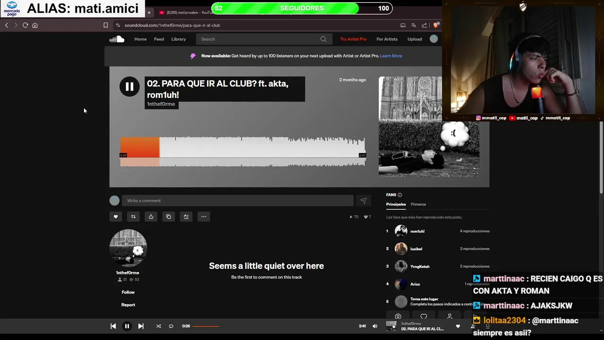Toggle repeat in the player bar
Image resolution: width=604 pixels, height=340 pixels.
pos(171,326)
